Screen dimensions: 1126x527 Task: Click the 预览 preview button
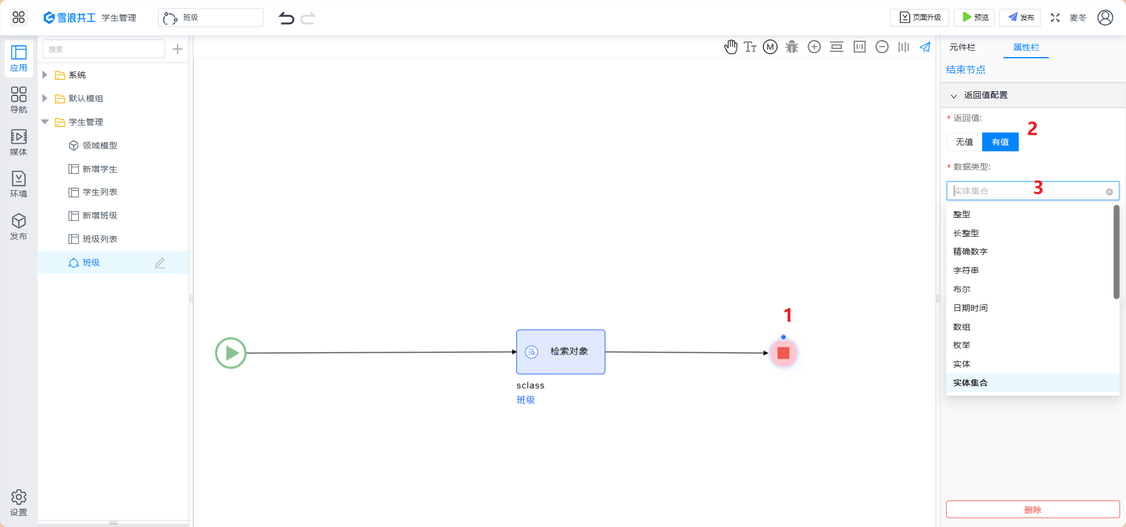974,18
